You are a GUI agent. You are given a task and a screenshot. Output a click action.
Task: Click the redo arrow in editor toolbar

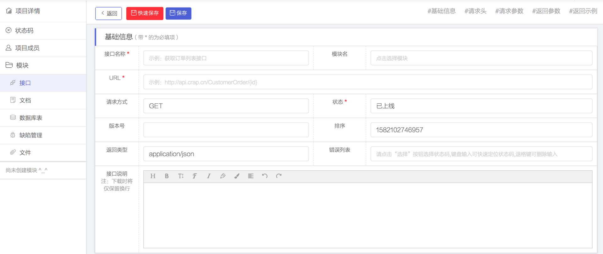[279, 176]
